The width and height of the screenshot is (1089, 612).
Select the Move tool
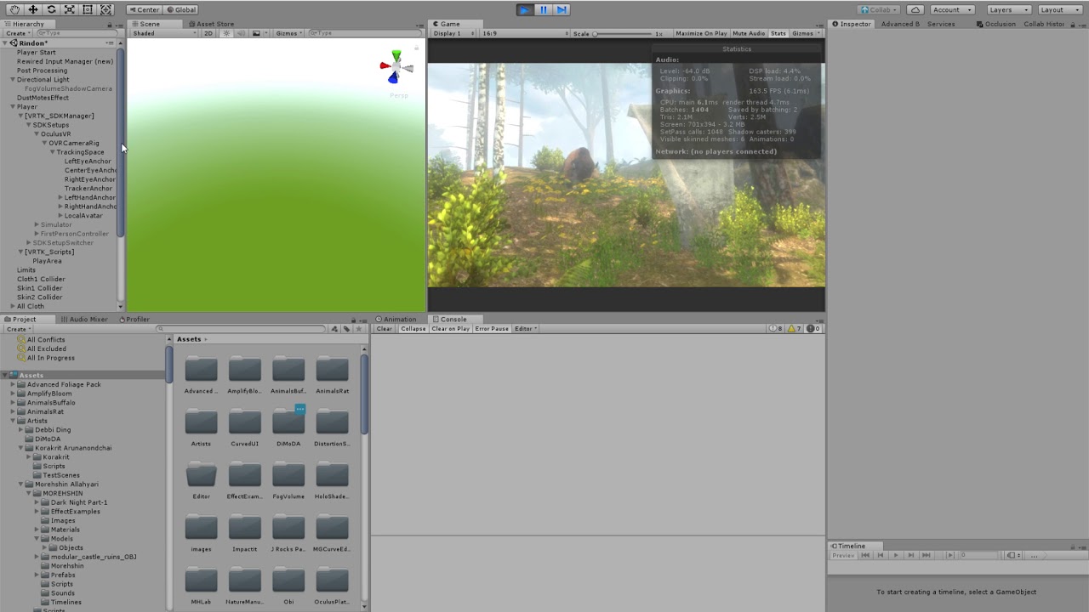point(33,9)
